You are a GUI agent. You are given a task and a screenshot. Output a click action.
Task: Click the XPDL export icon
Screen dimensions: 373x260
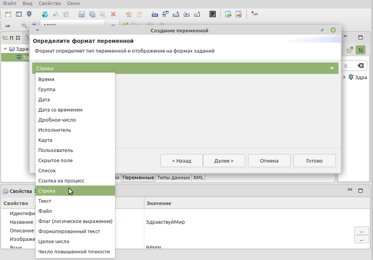(x=254, y=14)
